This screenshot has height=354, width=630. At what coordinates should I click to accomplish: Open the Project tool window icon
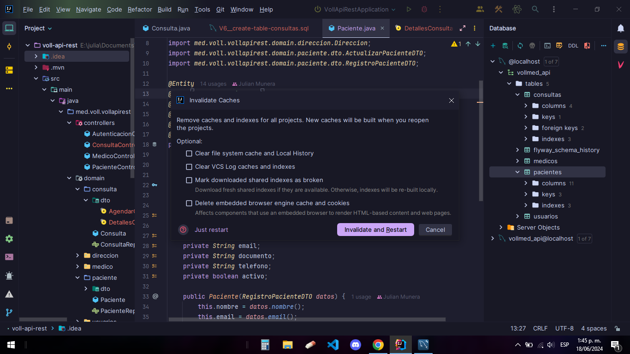pos(9,28)
